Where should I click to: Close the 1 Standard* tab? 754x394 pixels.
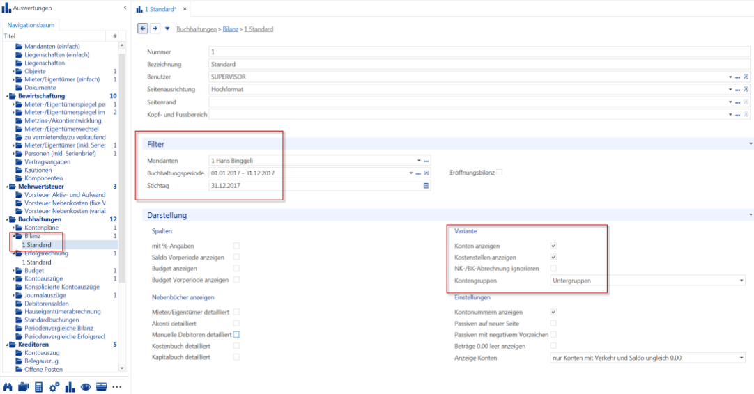click(x=185, y=8)
